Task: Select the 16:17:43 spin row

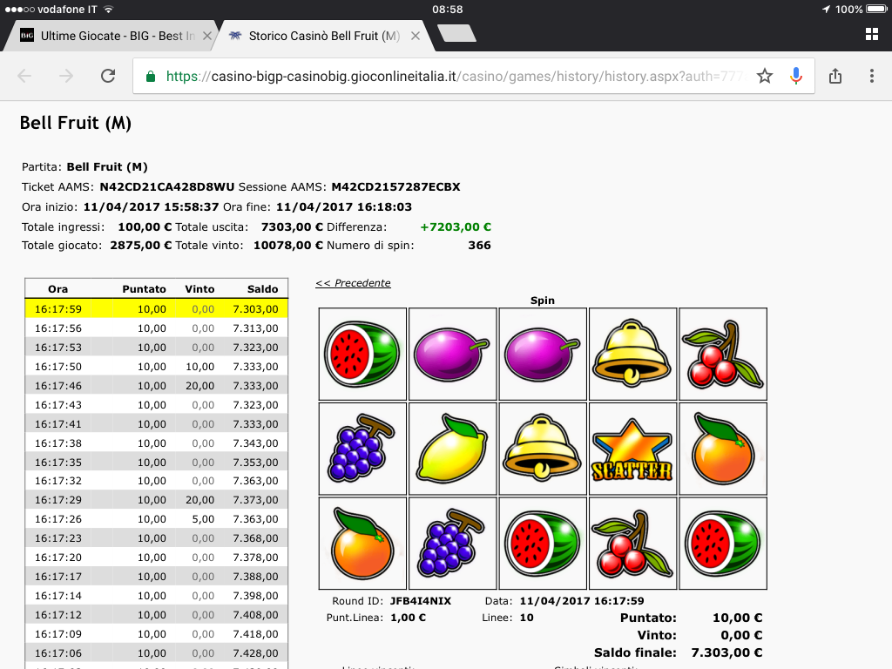Action: 157,404
